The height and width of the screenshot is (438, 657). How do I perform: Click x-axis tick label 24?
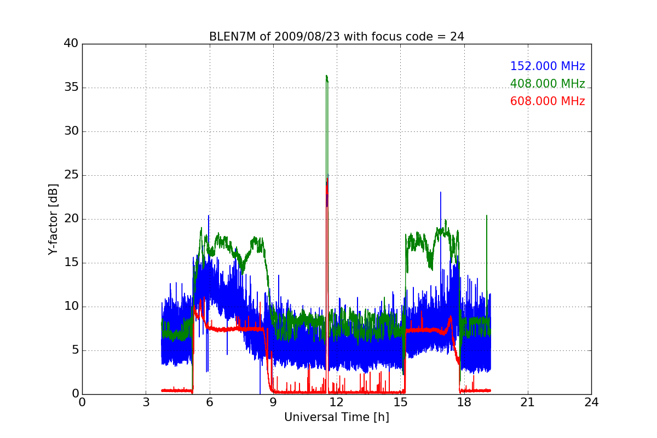tap(591, 402)
